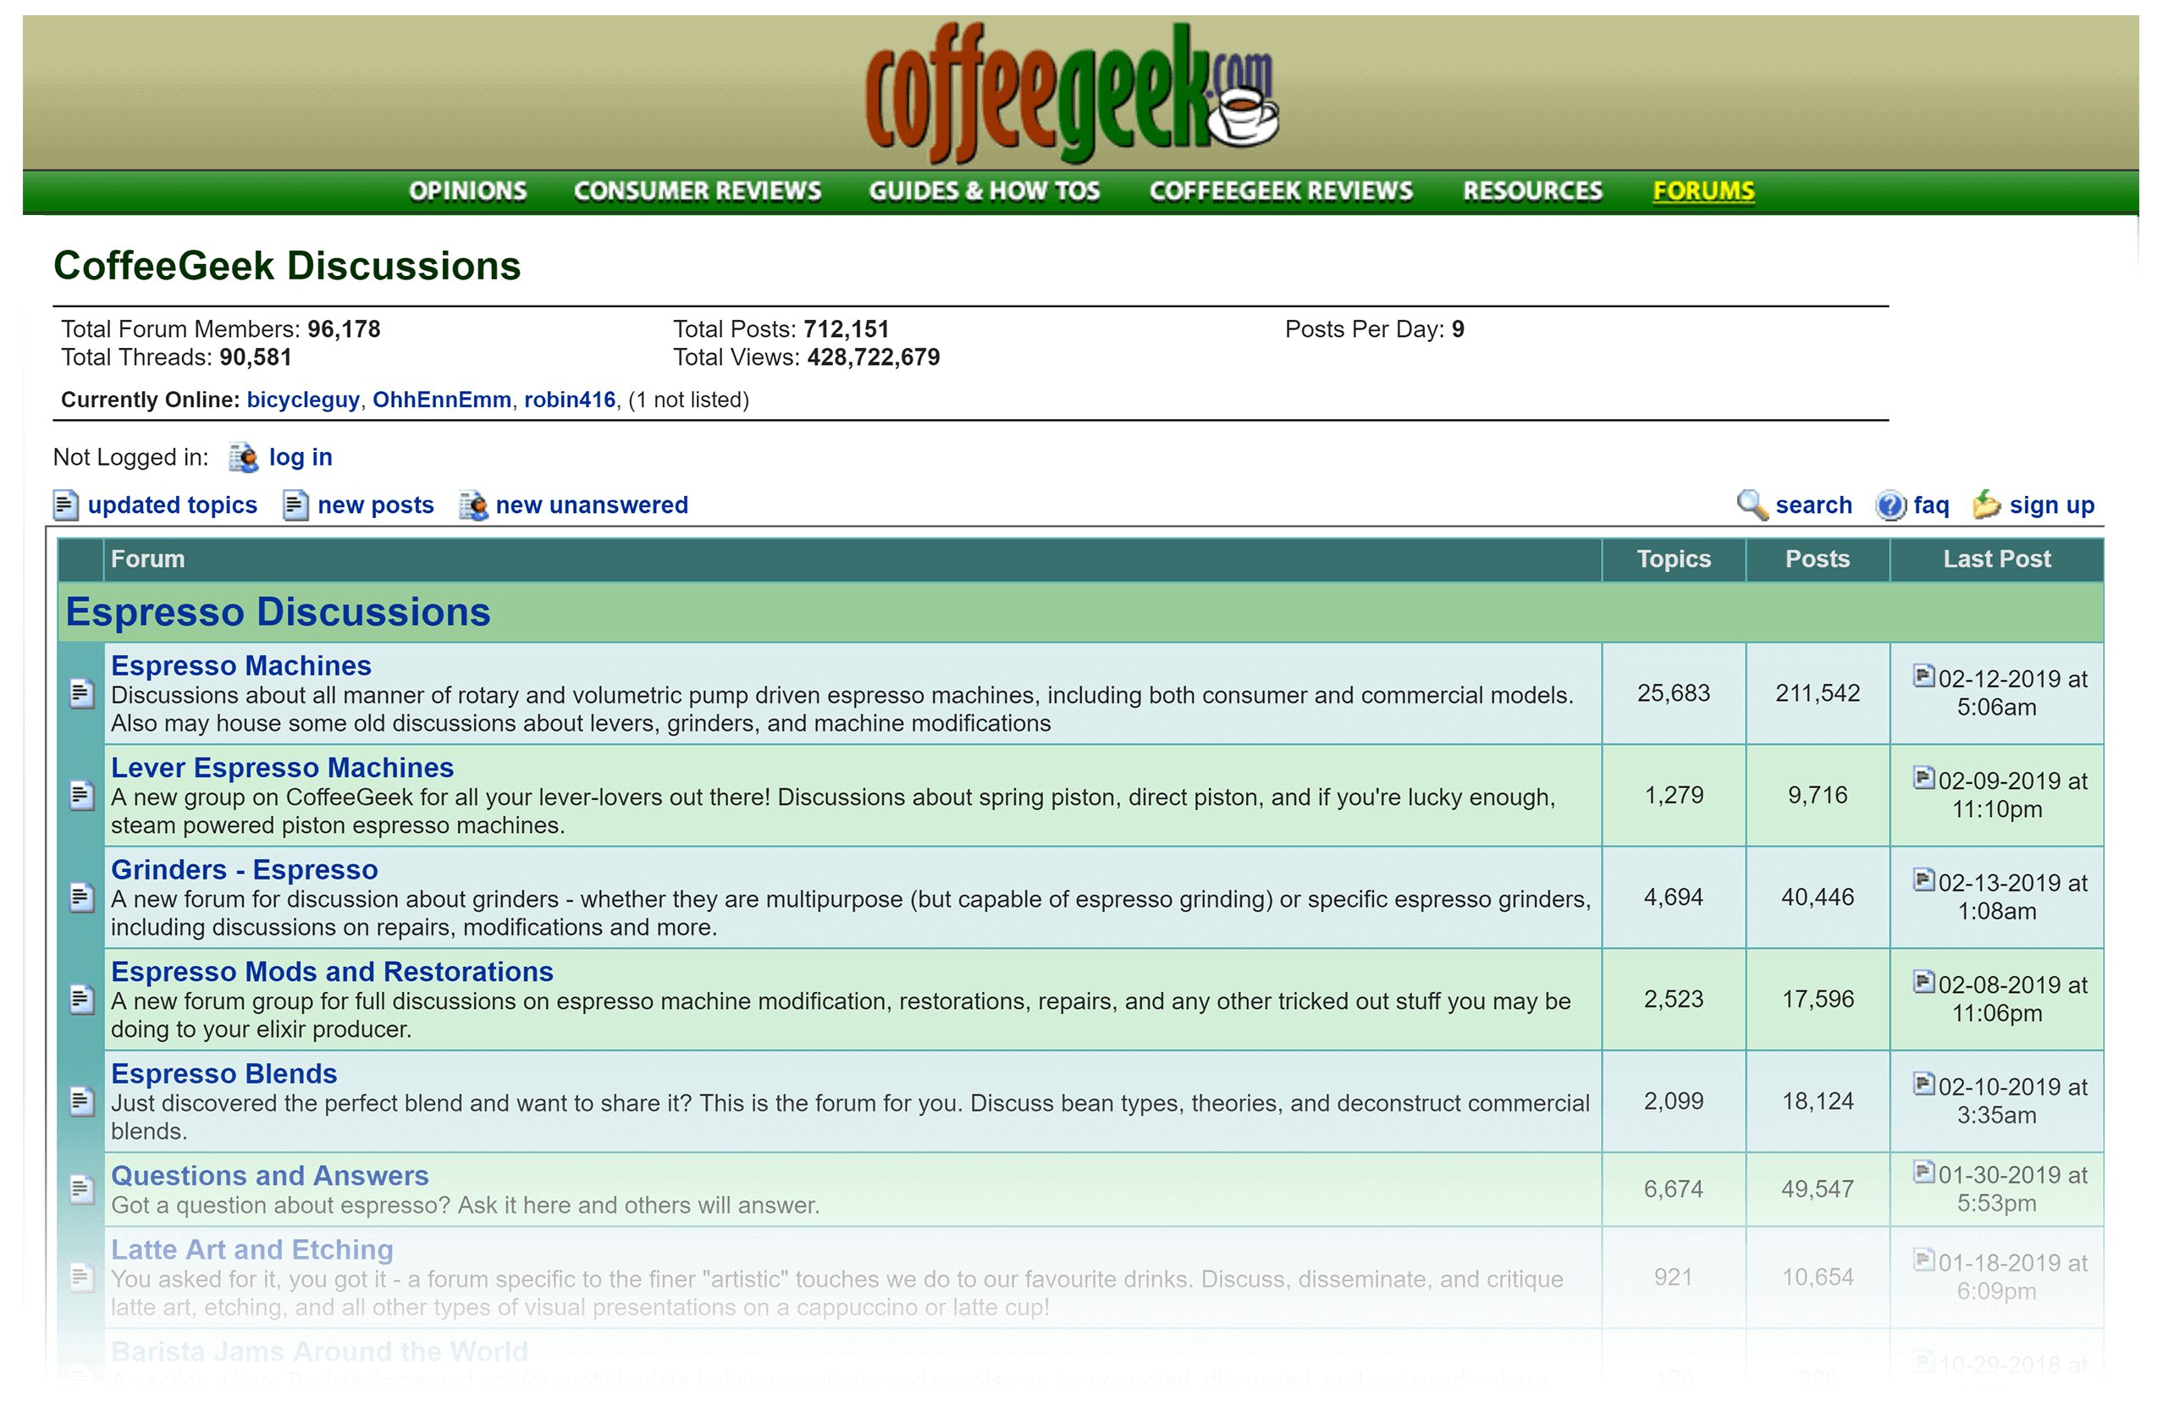The width and height of the screenshot is (2163, 1412).
Task: Open the Questions and Answers forum
Action: 270,1178
